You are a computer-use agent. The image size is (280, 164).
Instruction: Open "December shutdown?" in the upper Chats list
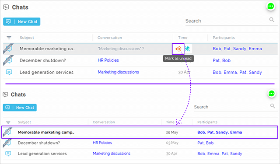pos(43,60)
